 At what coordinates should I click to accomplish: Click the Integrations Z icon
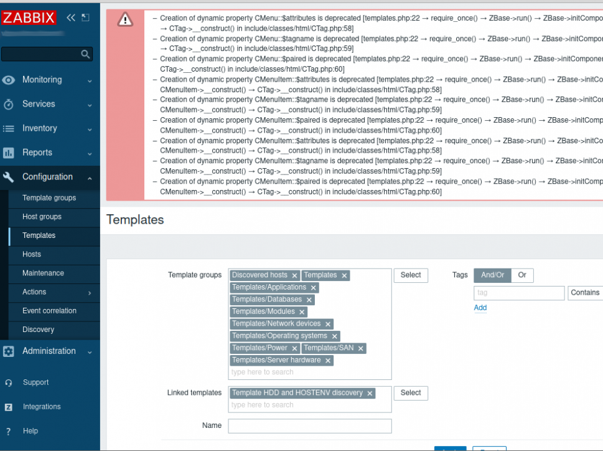coord(9,407)
